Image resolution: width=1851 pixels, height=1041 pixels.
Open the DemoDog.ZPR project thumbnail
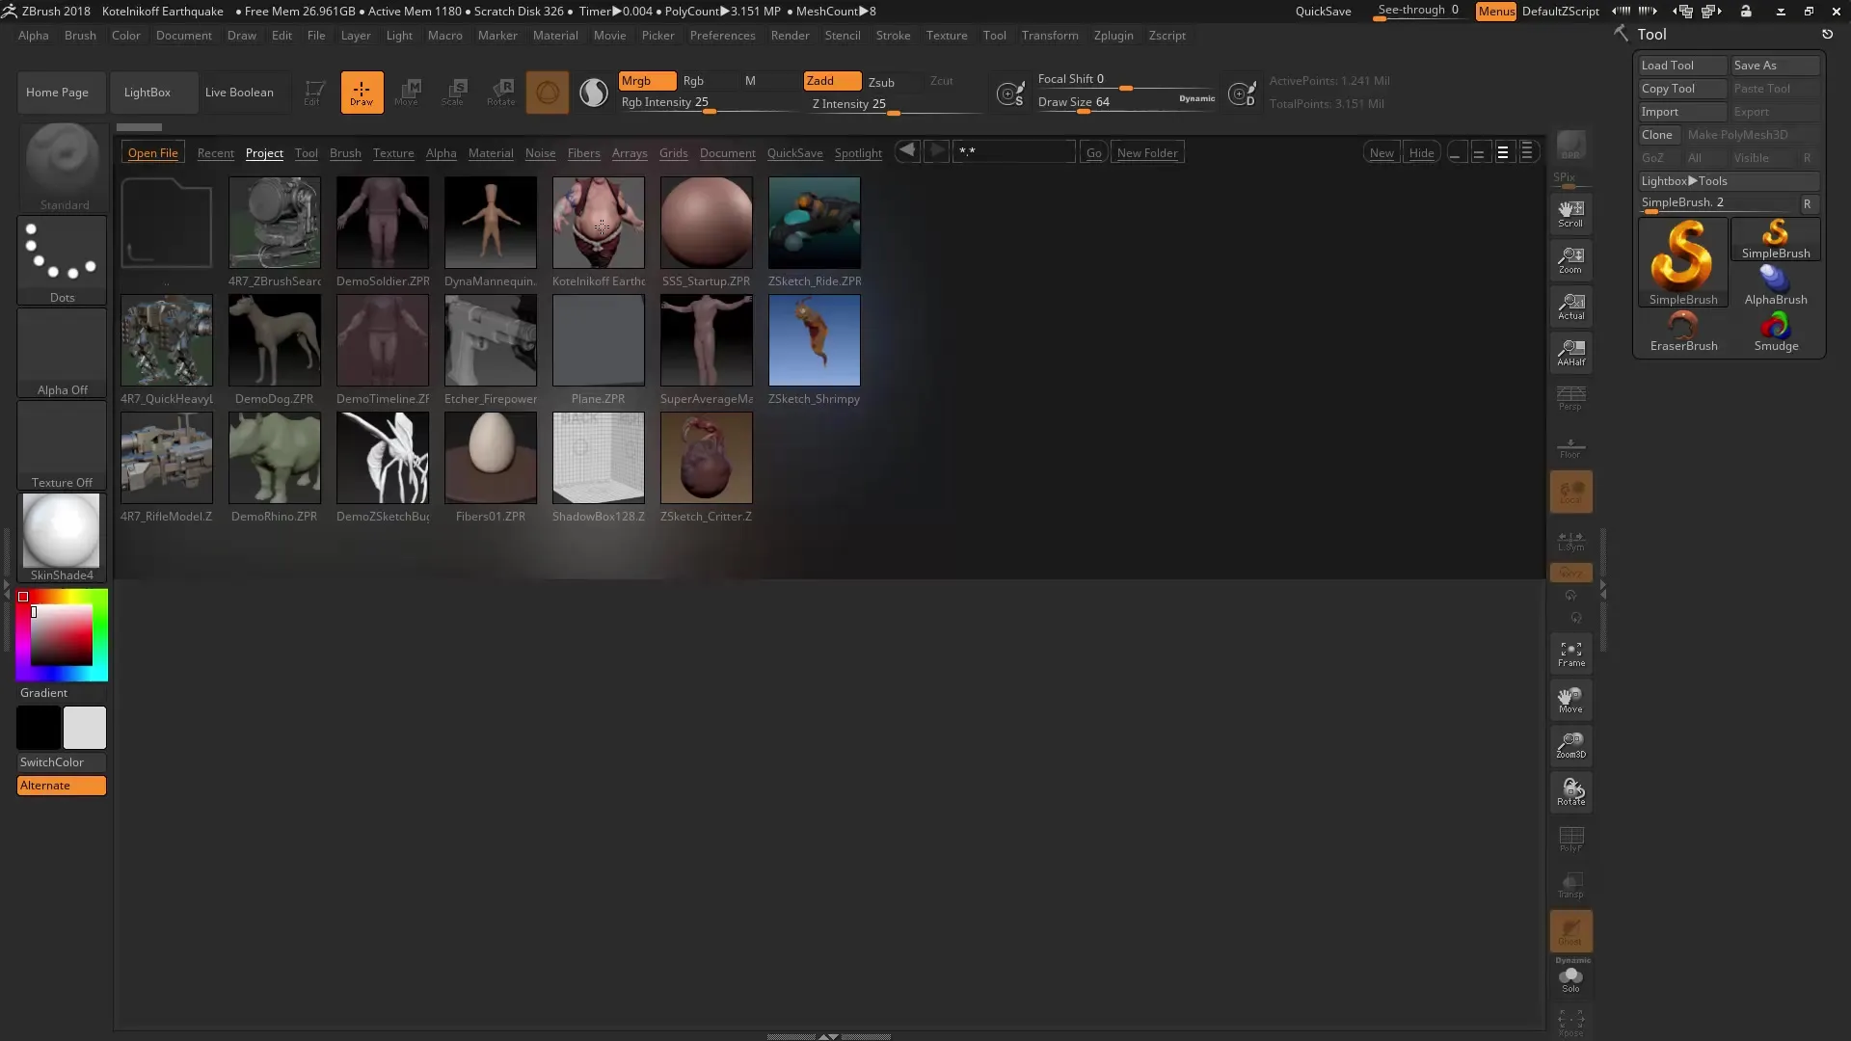click(x=275, y=340)
